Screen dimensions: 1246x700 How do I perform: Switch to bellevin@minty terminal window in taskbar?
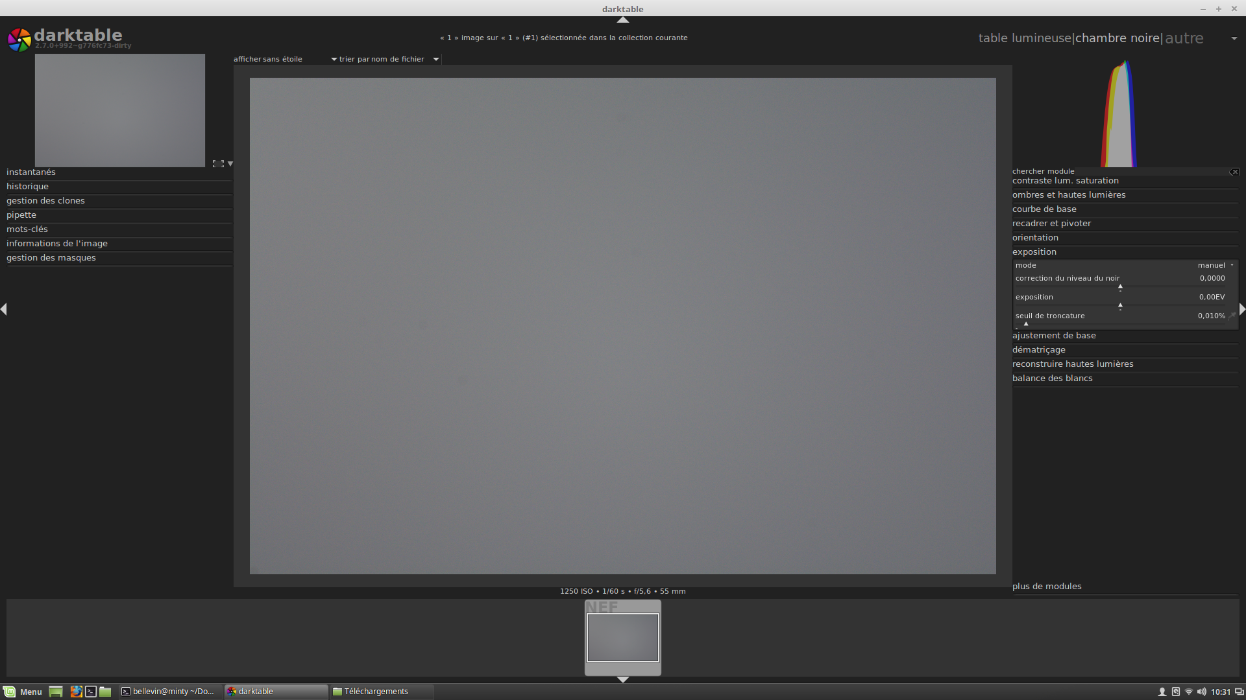pyautogui.click(x=171, y=692)
